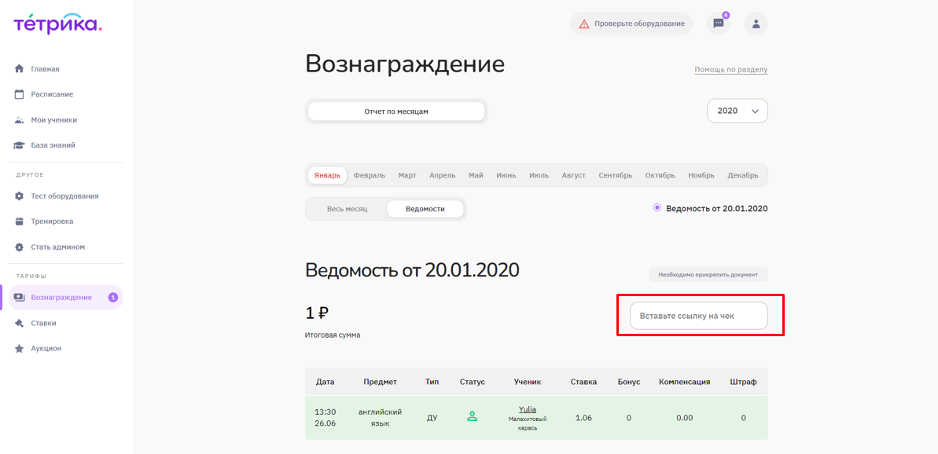Click the Штраф column header
The height and width of the screenshot is (454, 938).
743,382
